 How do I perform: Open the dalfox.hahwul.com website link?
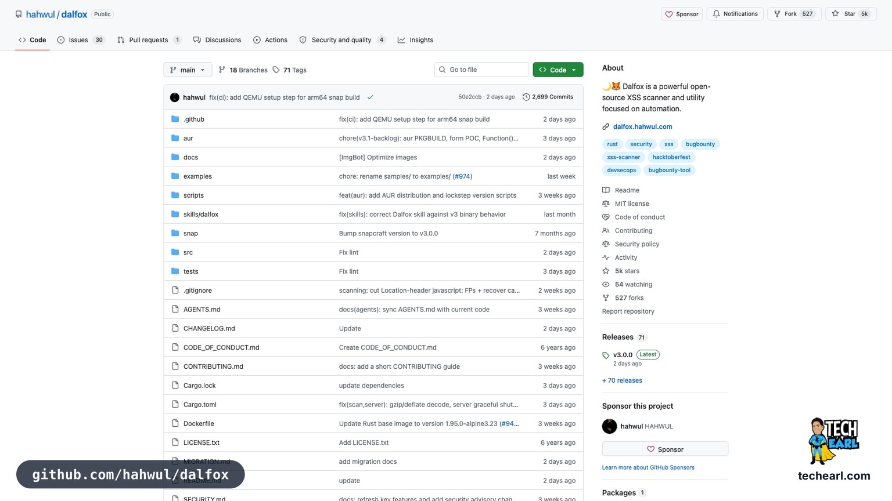642,126
